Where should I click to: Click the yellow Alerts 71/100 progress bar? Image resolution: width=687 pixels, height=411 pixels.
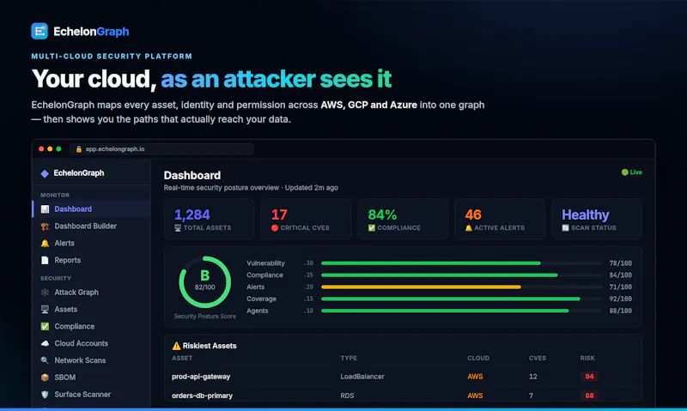pos(461,287)
